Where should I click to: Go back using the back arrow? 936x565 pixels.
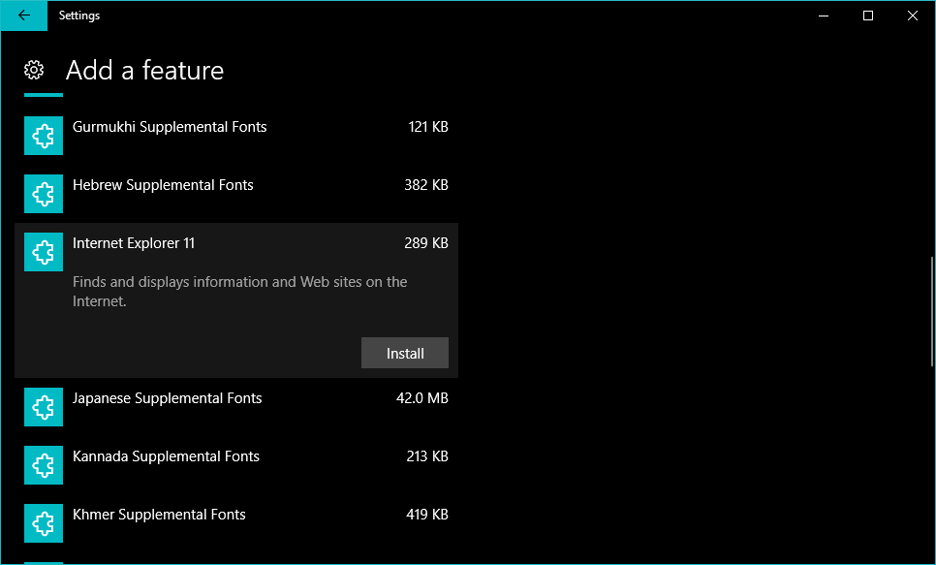tap(24, 16)
